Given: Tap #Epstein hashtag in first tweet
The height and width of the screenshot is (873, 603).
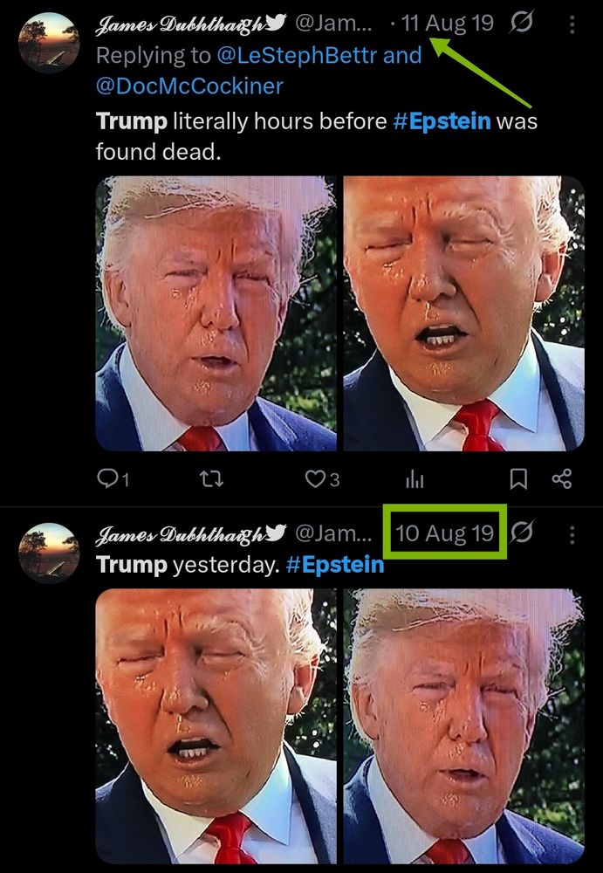Looking at the screenshot, I should [x=442, y=120].
